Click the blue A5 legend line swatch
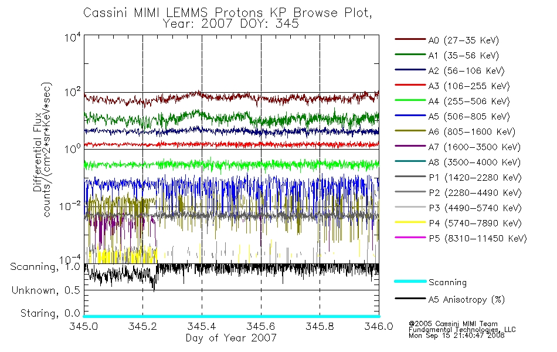The height and width of the screenshot is (352, 557). (410, 115)
